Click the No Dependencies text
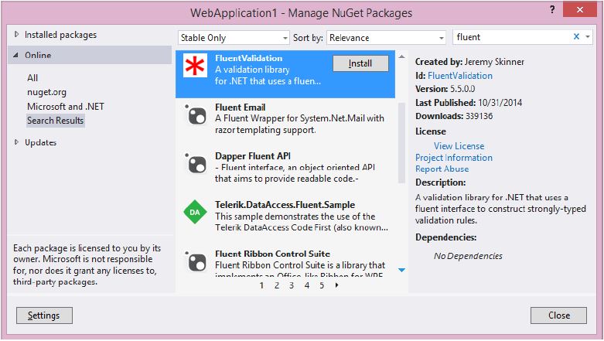 click(x=468, y=256)
